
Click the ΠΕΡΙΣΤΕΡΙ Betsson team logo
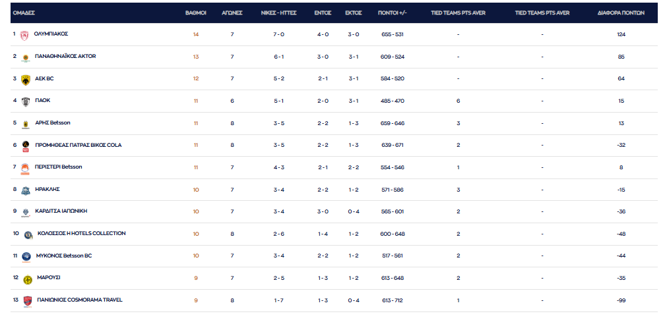tap(25, 168)
